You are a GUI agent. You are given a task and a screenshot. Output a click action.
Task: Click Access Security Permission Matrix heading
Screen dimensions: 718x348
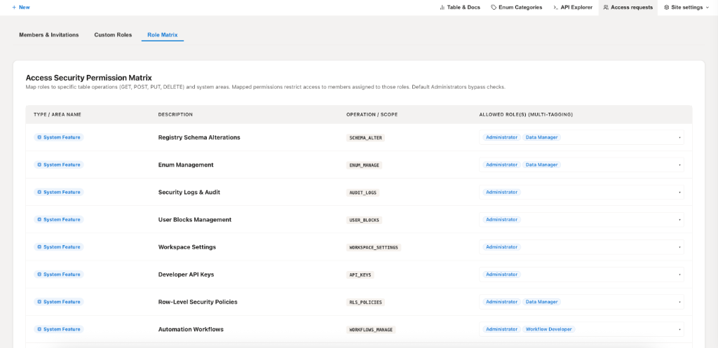tap(88, 78)
